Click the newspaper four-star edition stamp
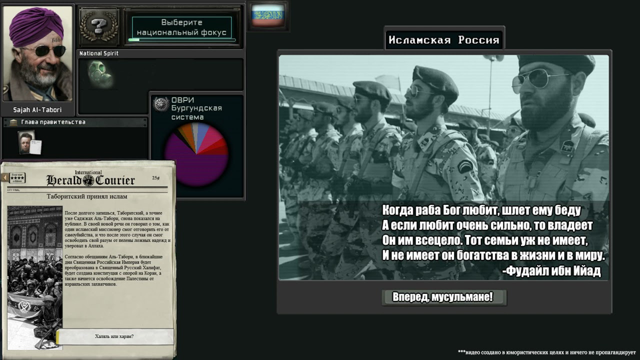The height and width of the screenshot is (360, 640). click(x=17, y=178)
